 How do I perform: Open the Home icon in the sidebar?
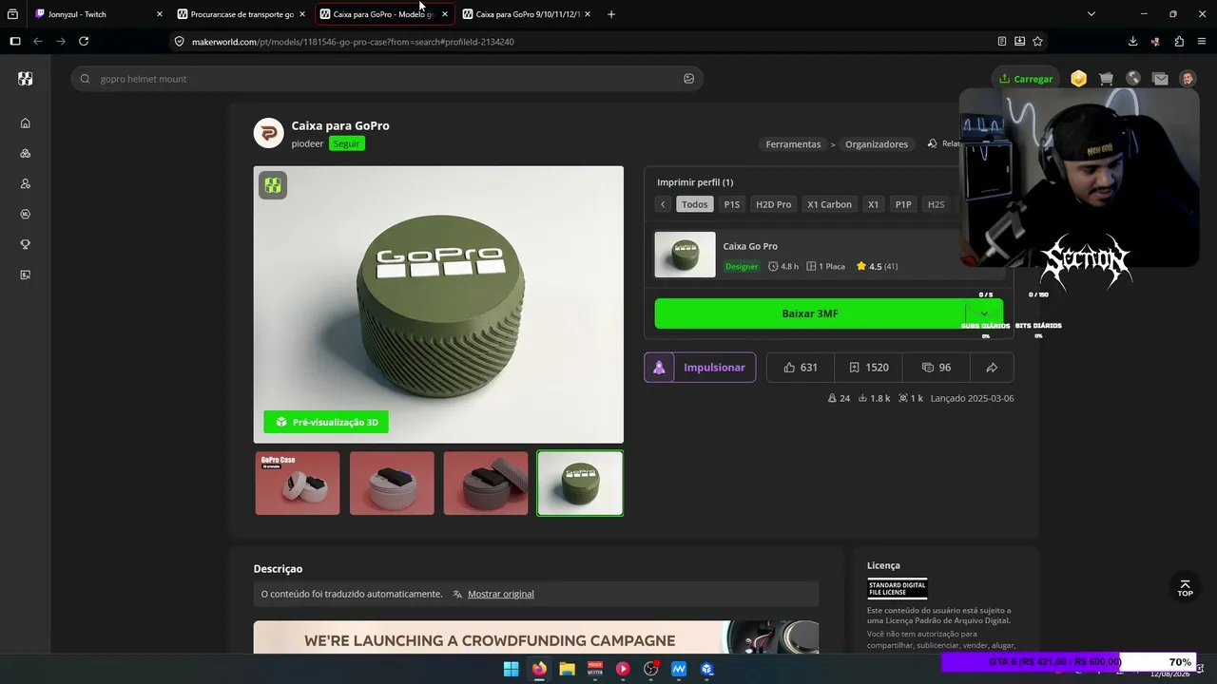pos(26,123)
